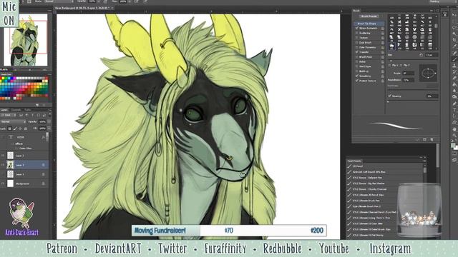Toggle the Spacing checkbox
This screenshot has height=257, width=458.
pyautogui.click(x=389, y=96)
